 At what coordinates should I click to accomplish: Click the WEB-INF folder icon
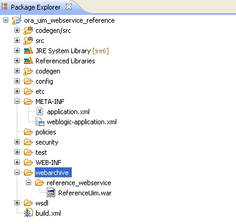click(x=28, y=162)
